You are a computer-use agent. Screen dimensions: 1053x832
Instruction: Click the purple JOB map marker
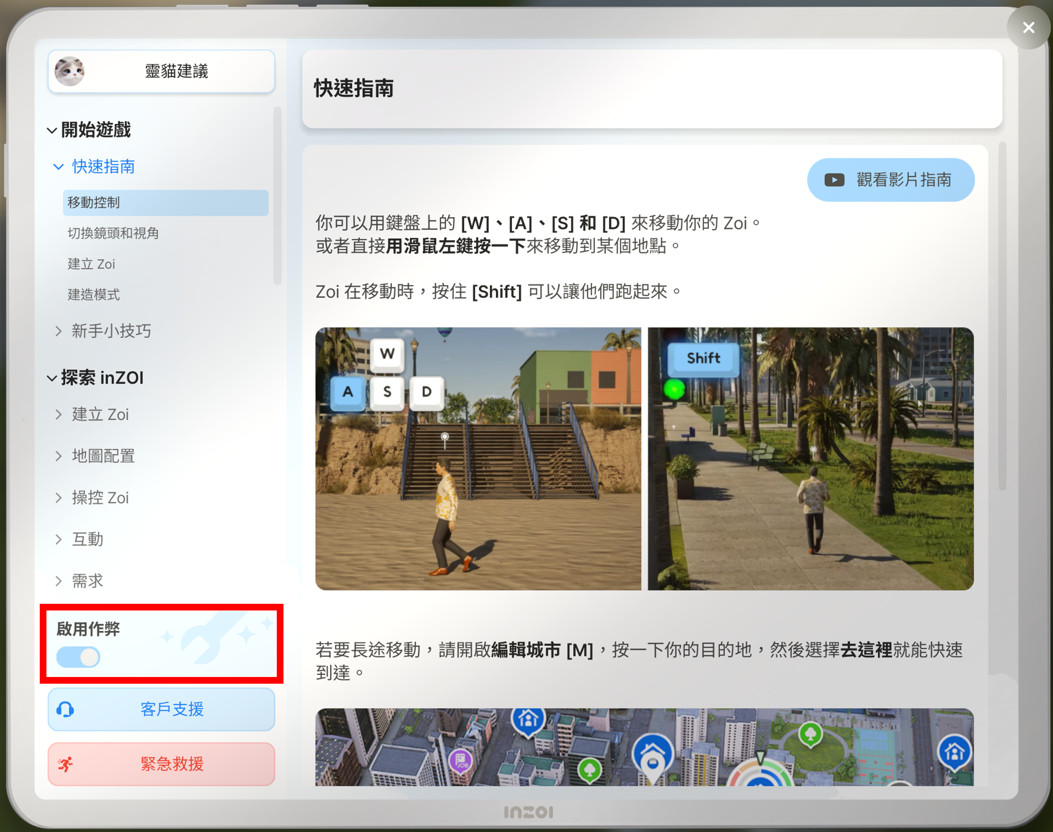pyautogui.click(x=461, y=761)
